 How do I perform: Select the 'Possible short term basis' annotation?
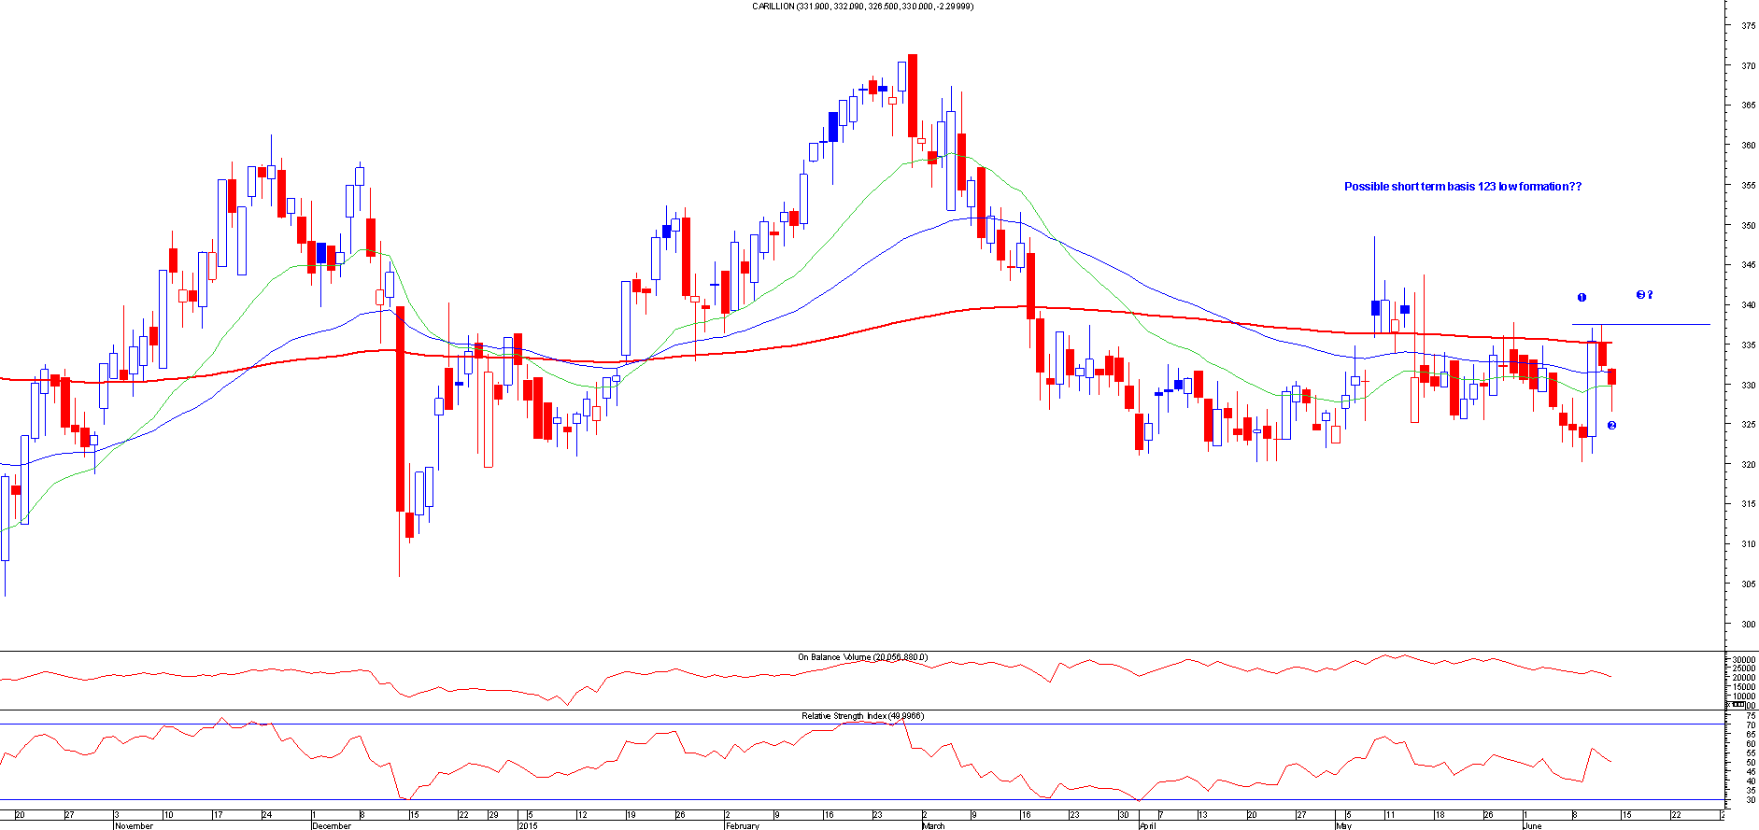[1462, 187]
